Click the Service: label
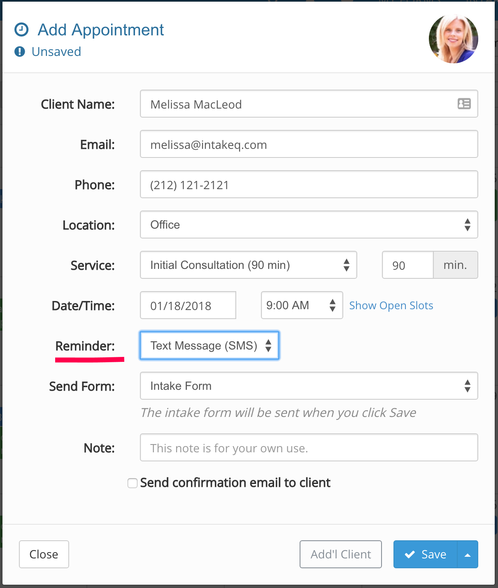 [93, 266]
